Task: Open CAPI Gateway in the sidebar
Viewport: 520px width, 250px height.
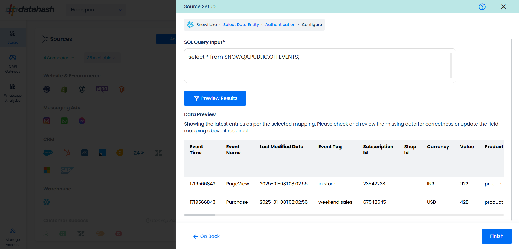Action: (x=13, y=63)
